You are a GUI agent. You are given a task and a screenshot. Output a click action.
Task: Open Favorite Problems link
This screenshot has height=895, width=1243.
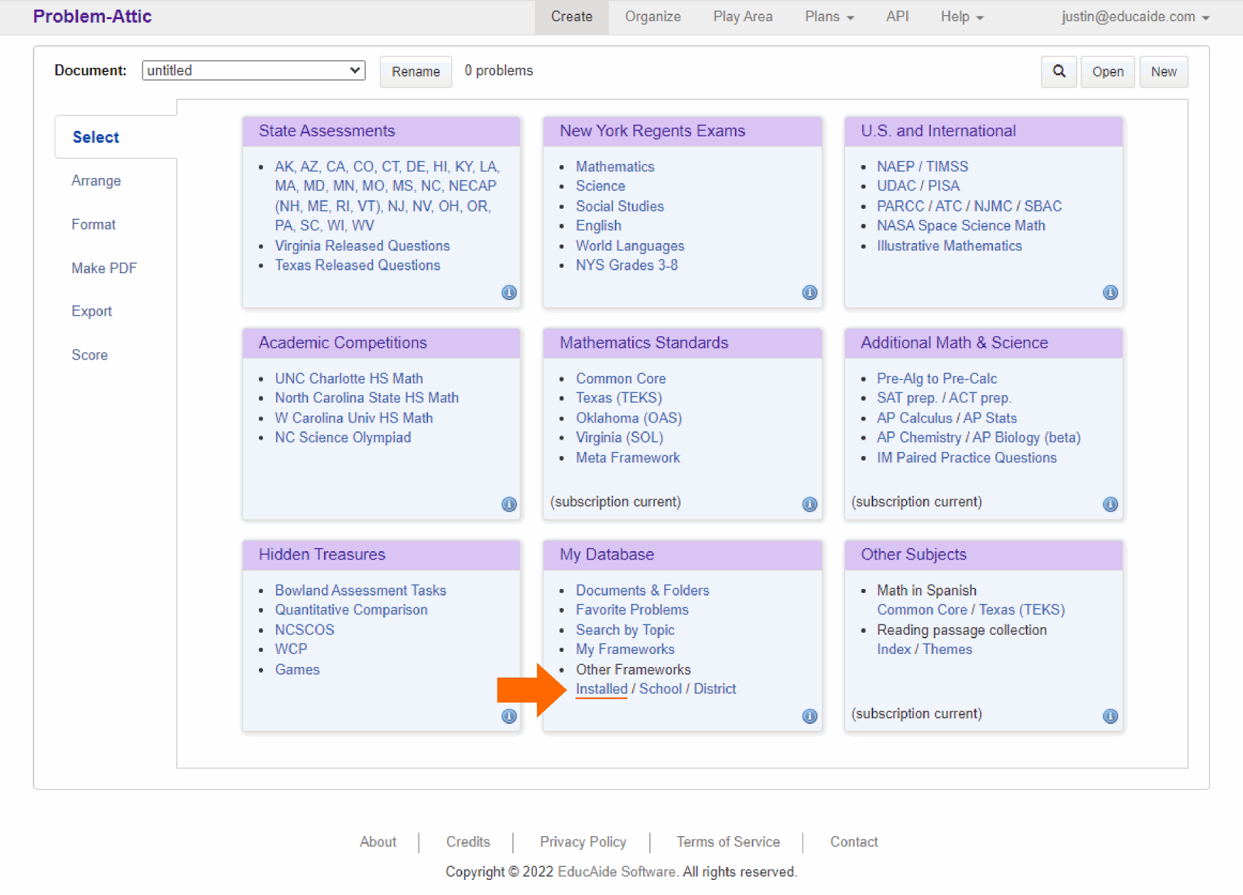tap(632, 610)
